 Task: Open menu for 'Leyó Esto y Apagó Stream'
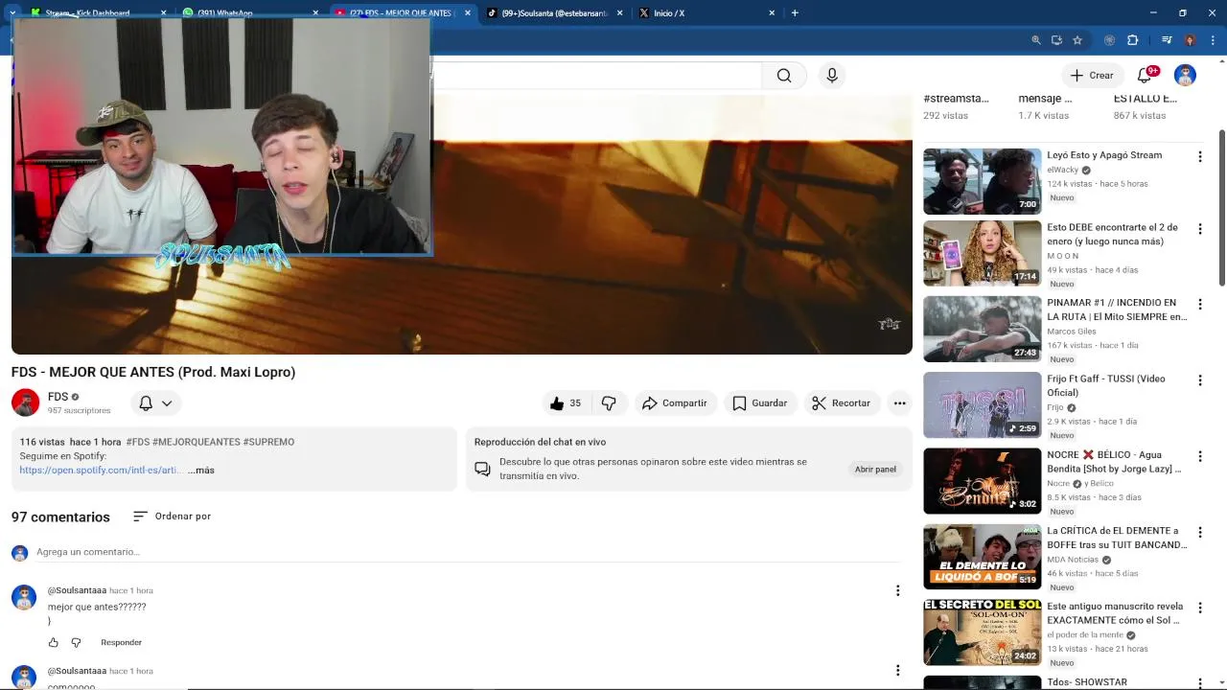tap(1199, 156)
